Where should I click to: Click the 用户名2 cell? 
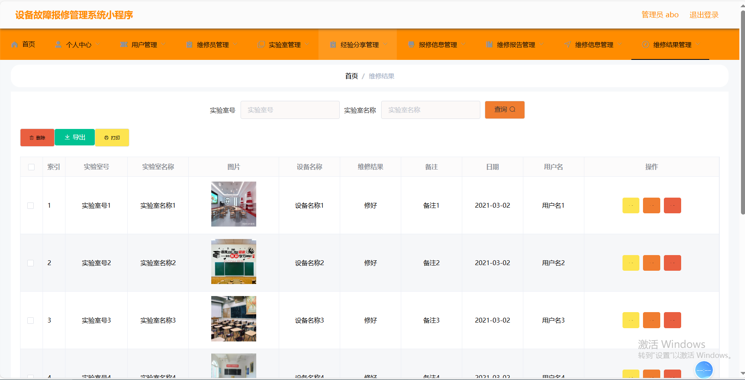click(x=553, y=263)
